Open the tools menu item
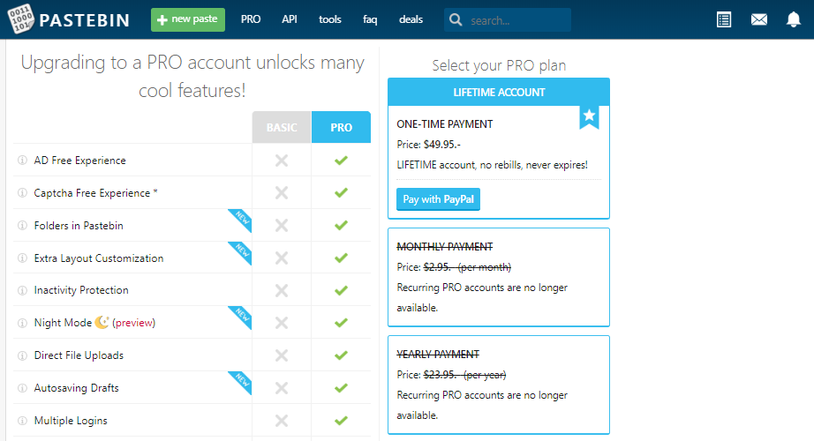This screenshot has width=814, height=441. (x=329, y=19)
